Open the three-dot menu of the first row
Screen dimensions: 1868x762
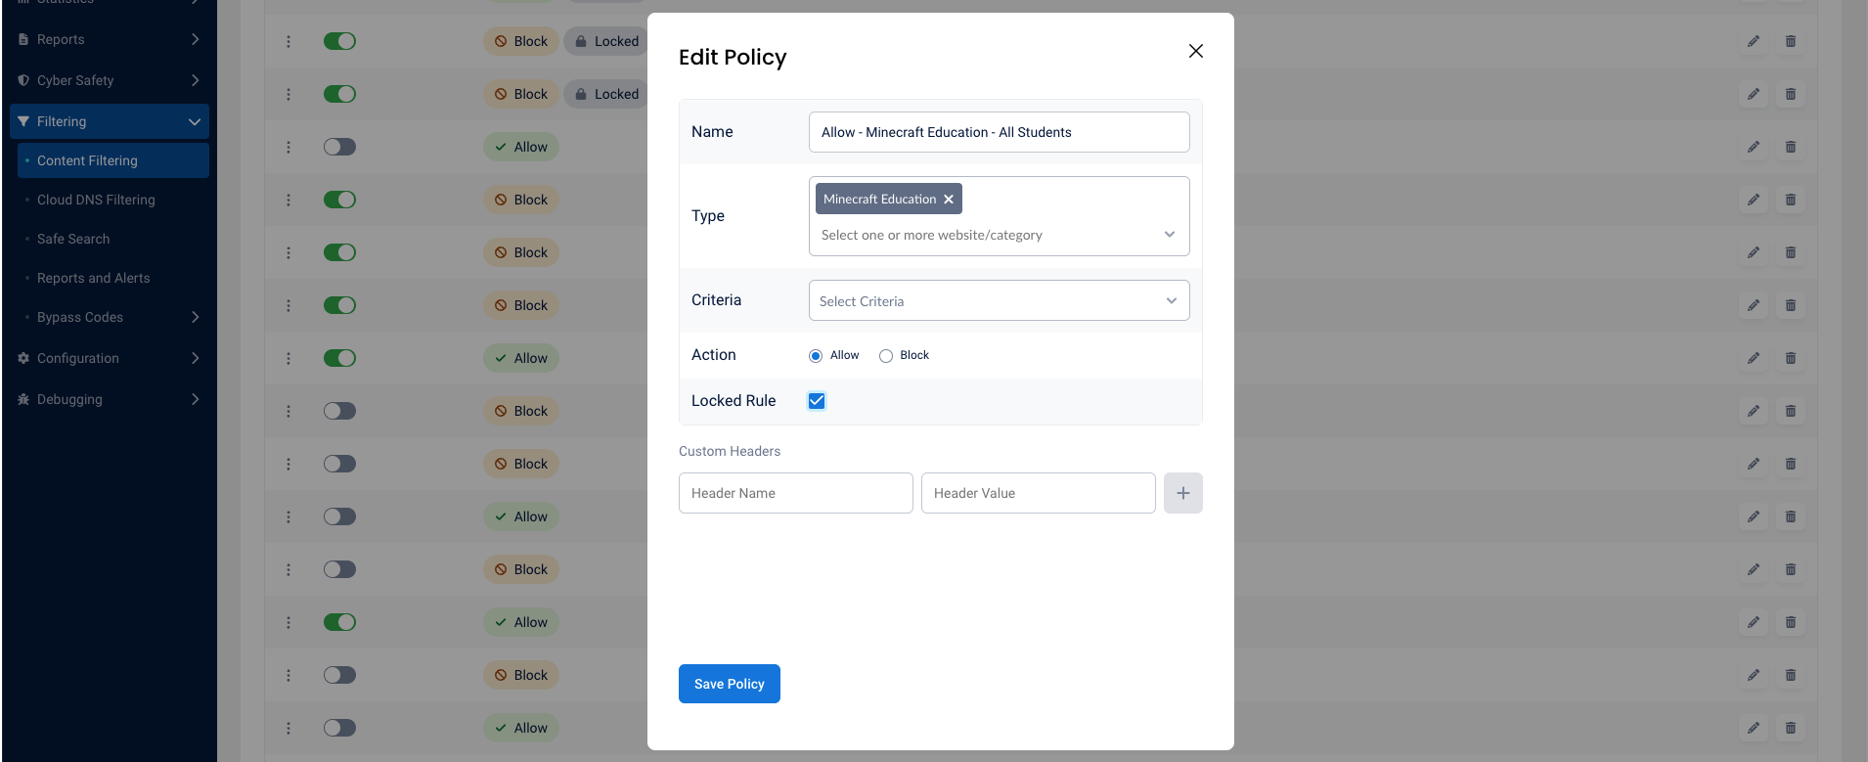click(289, 41)
